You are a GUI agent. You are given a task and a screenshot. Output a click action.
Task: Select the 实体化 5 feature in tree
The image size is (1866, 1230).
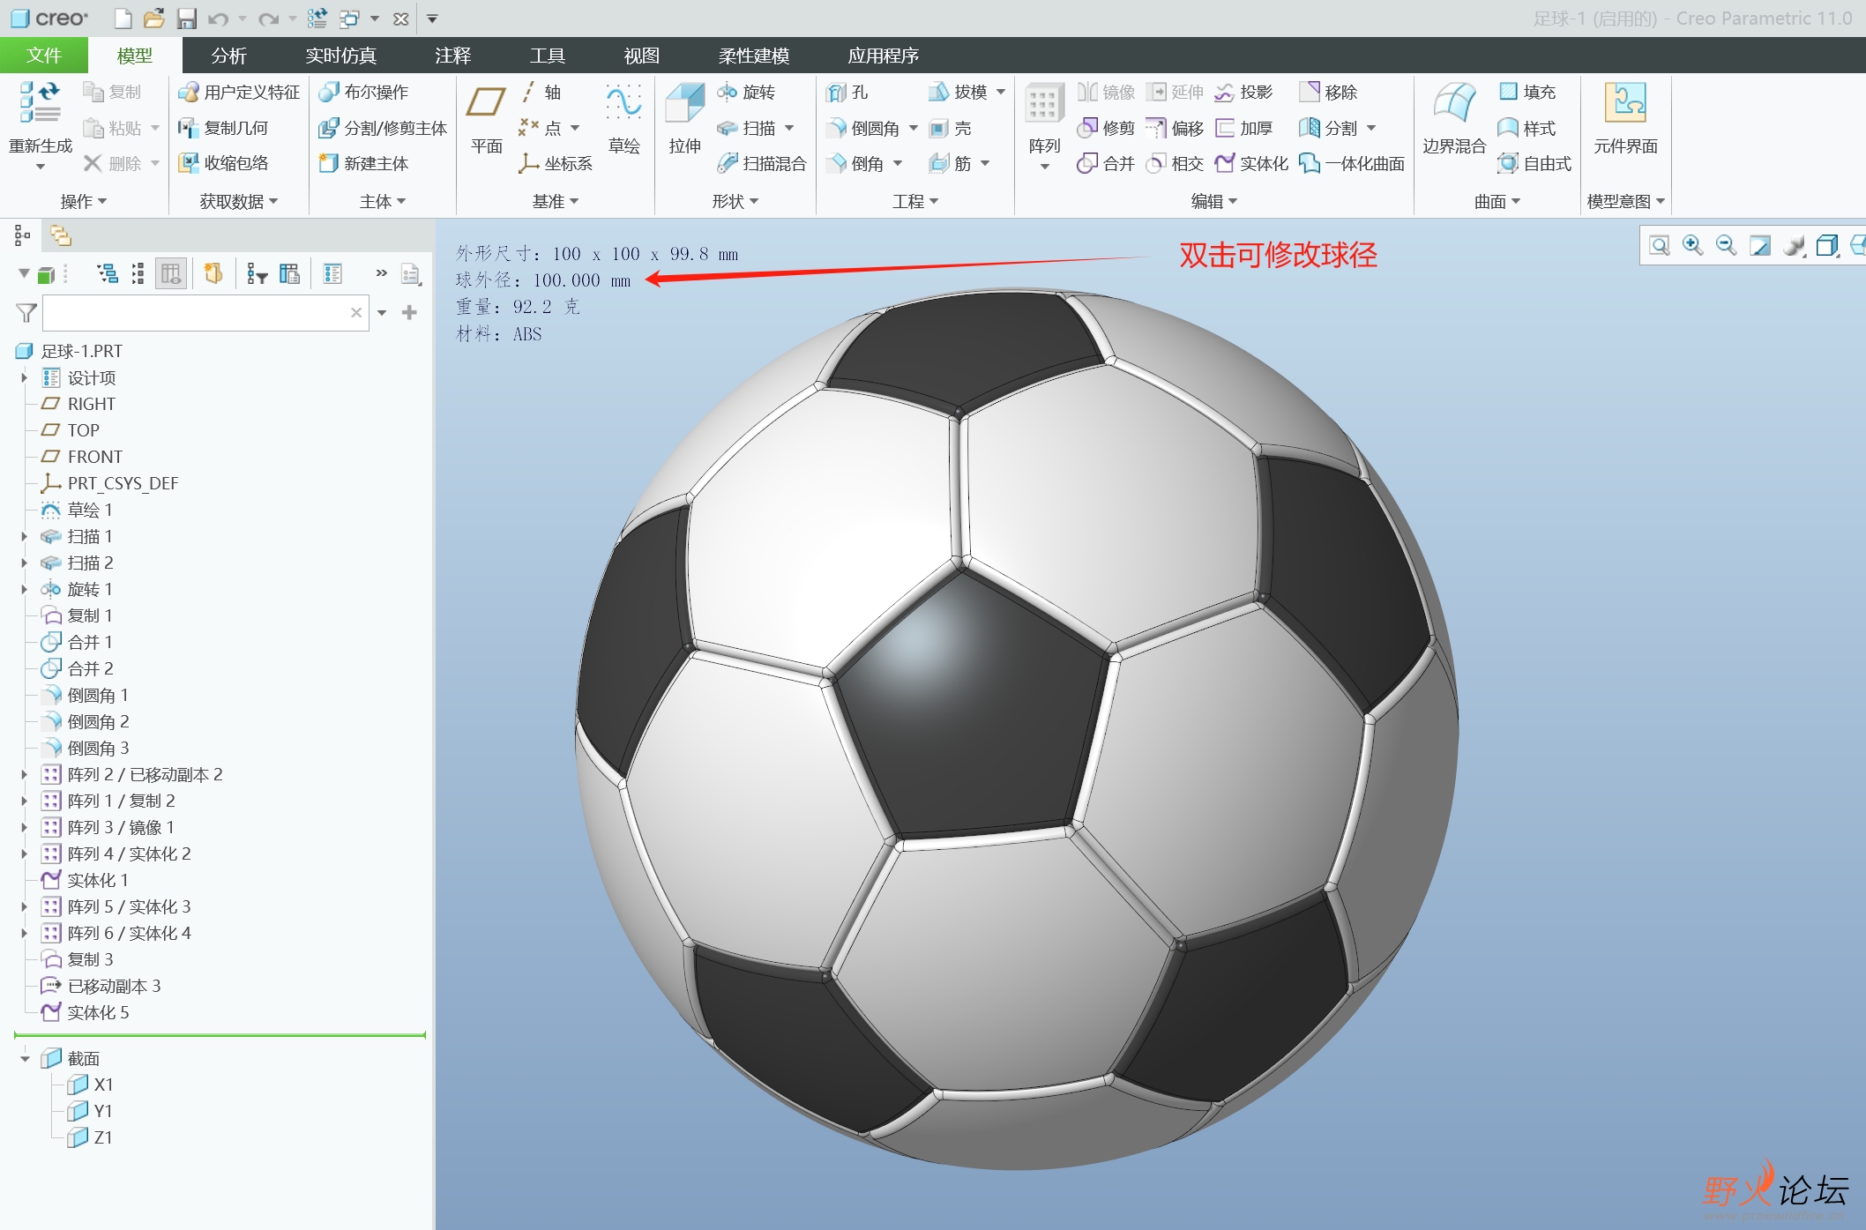[85, 1012]
